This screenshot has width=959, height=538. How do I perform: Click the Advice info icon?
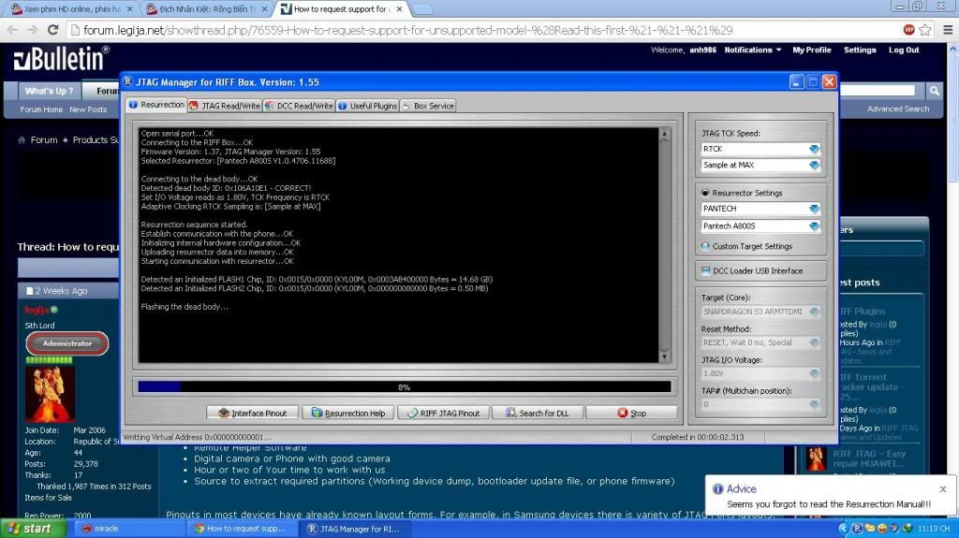pyautogui.click(x=718, y=489)
